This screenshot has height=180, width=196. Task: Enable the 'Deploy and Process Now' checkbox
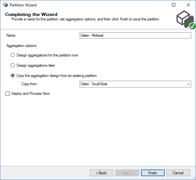click(8, 94)
